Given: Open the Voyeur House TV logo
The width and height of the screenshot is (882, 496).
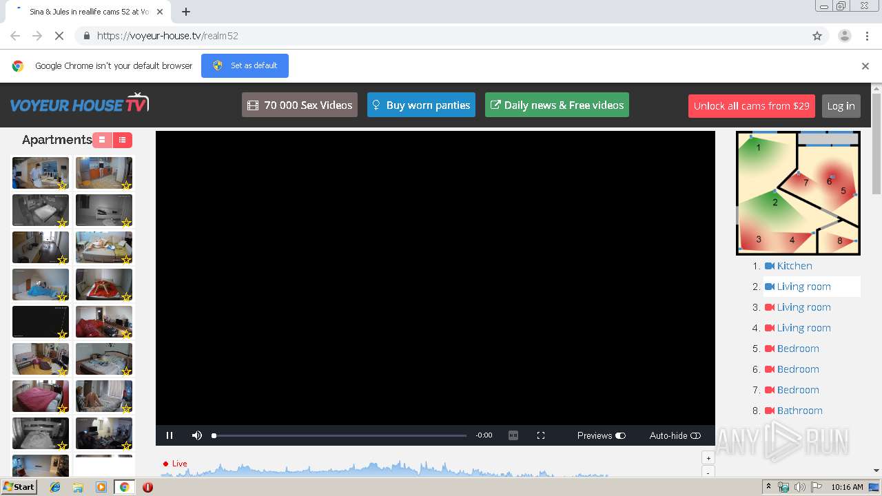Looking at the screenshot, I should click(79, 103).
